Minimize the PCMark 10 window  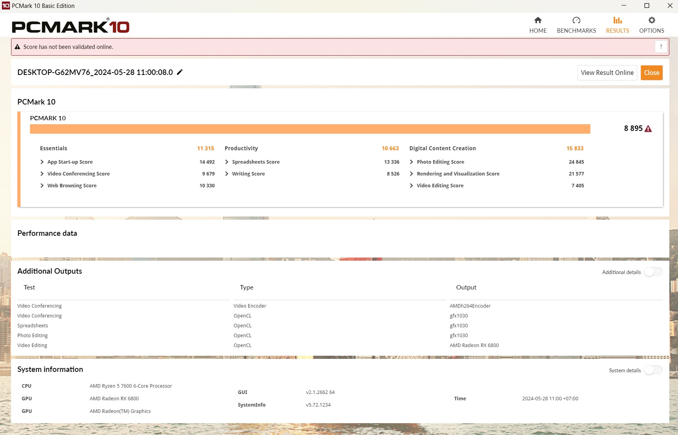pyautogui.click(x=624, y=6)
